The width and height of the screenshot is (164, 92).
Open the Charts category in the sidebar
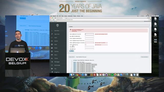pyautogui.click(x=56, y=58)
